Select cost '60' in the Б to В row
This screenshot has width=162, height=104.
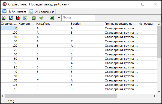[x=9, y=54]
